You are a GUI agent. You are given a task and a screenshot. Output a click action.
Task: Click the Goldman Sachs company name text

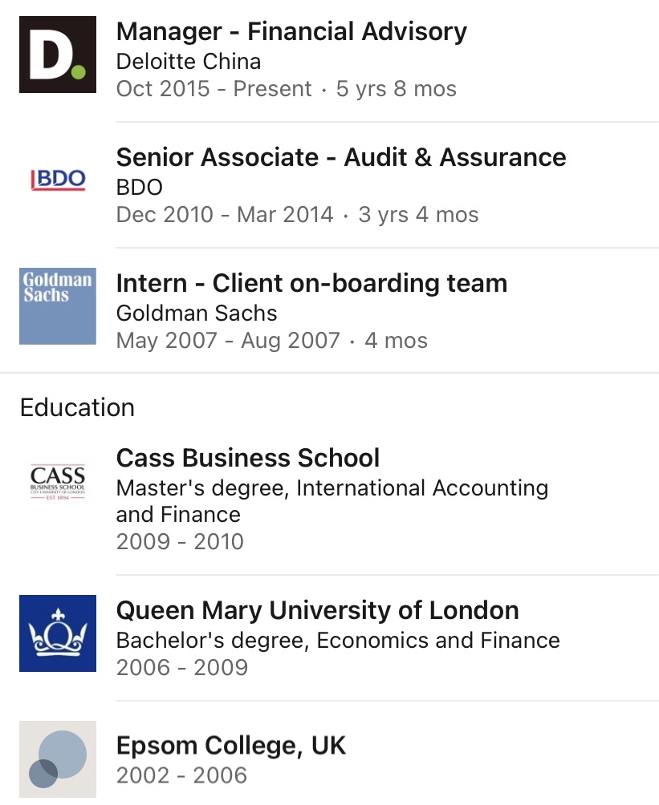tap(197, 313)
